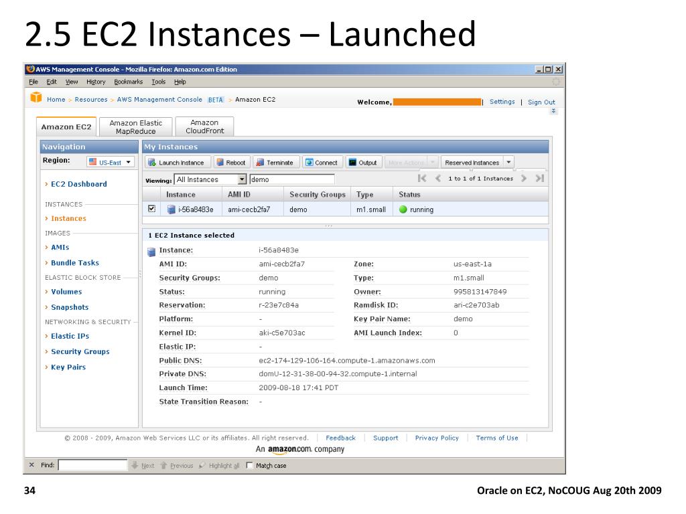Open the Privacy Policy link
The height and width of the screenshot is (514, 686).
pos(437,438)
